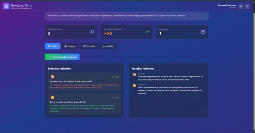Click 'El paciente experimenta' insight in Insights recientes
This screenshot has width=255, height=133.
point(170,78)
